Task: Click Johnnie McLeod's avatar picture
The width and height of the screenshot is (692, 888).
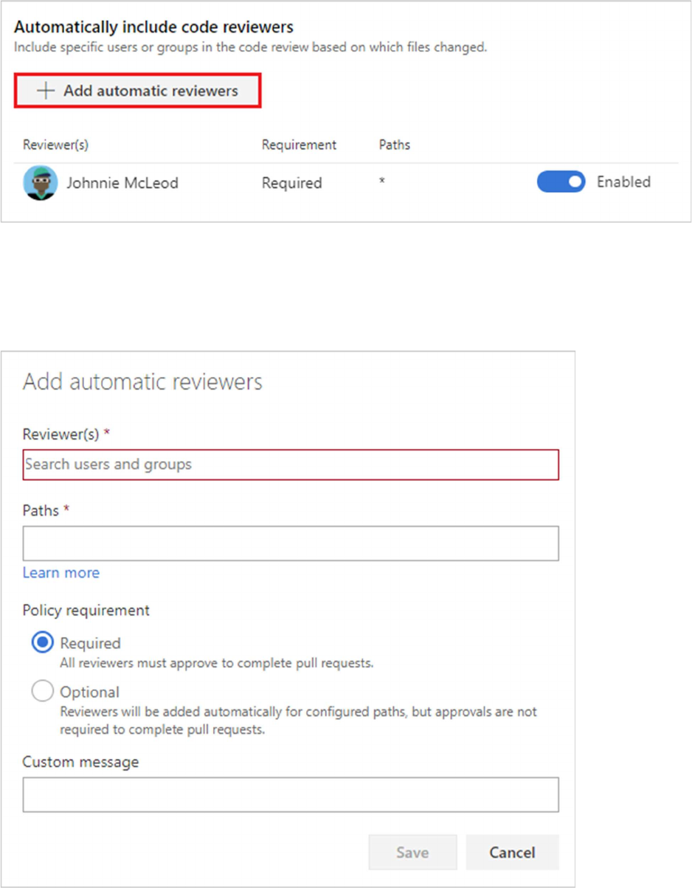Action: (x=41, y=183)
